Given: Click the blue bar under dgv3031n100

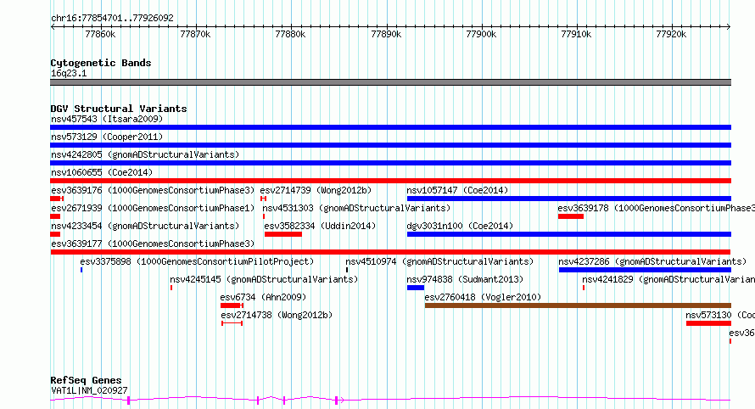Looking at the screenshot, I should (x=569, y=234).
